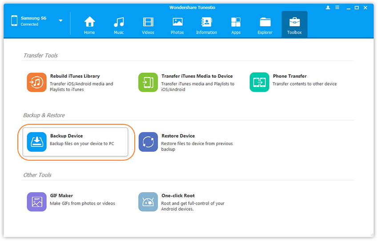378x241 pixels.
Task: Click the Transfer iTunes Media to Device green icon
Action: click(148, 82)
